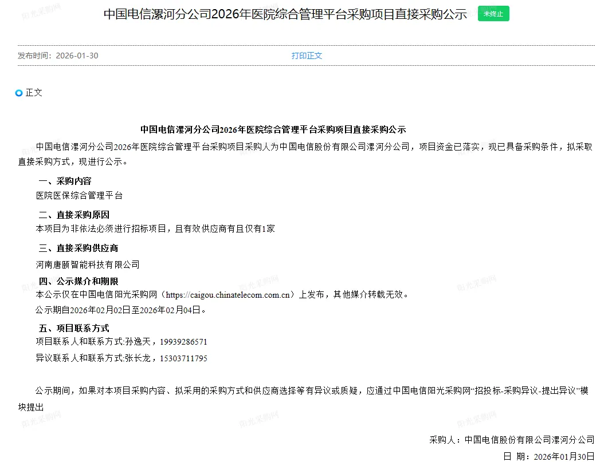This screenshot has height=462, width=608.
Task: Click the heading 一、采购内容
Action: 65,181
